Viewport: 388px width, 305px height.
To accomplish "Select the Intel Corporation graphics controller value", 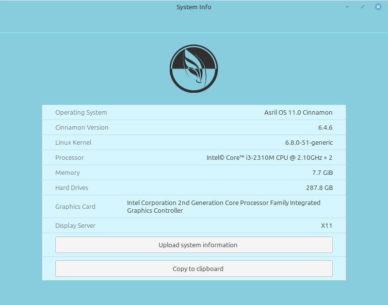I will click(224, 206).
